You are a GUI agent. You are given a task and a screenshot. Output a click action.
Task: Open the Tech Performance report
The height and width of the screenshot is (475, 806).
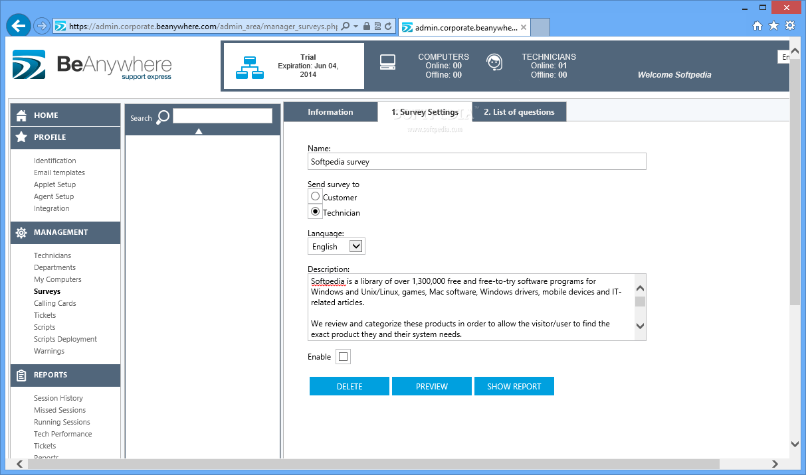[63, 434]
